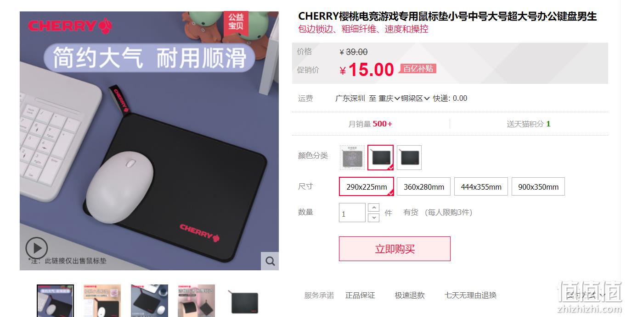626x317 pixels.
Task: Click the 七天无理由退换 service promise link
Action: [x=470, y=295]
